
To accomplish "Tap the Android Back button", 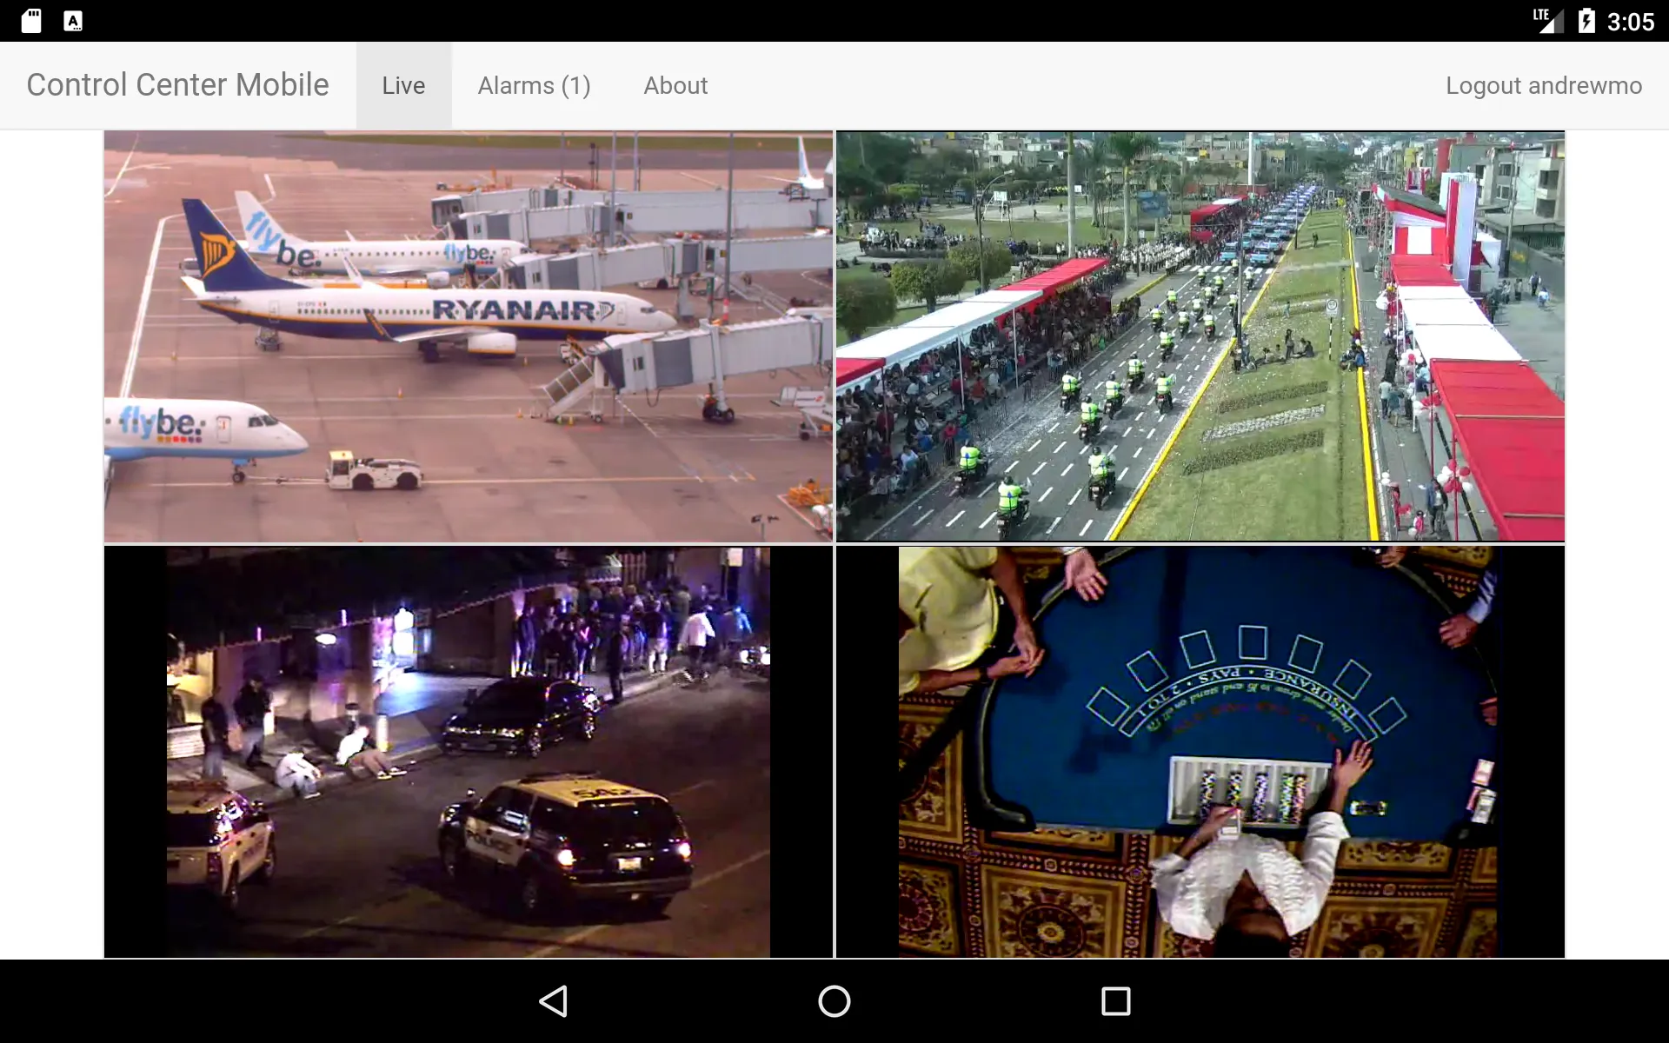I will point(554,1001).
